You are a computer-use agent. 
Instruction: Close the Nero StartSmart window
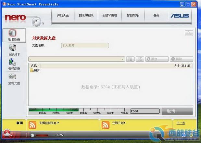coord(194,4)
